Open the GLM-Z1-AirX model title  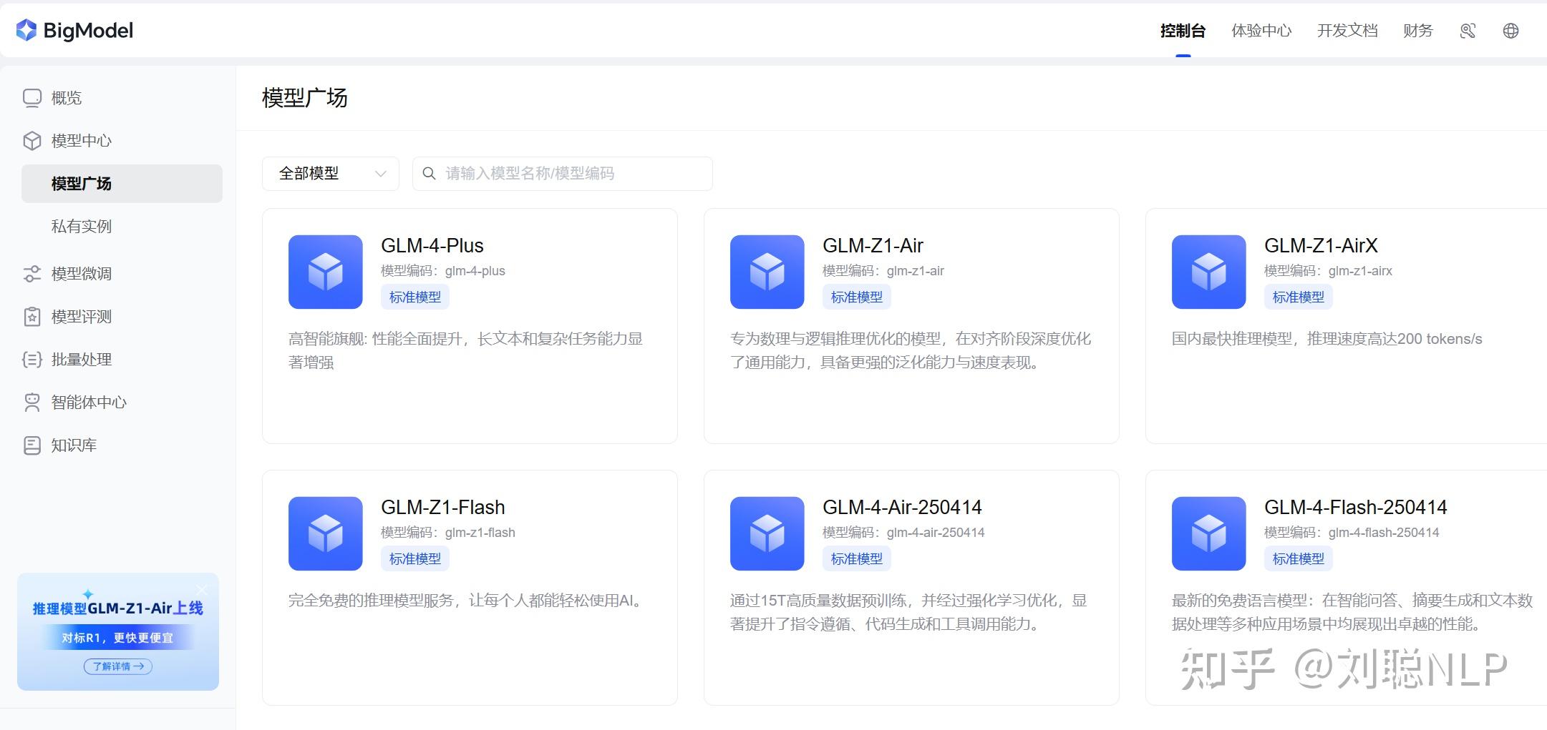pos(1321,246)
